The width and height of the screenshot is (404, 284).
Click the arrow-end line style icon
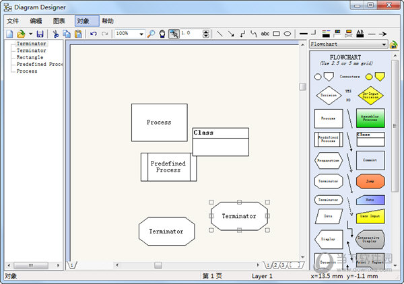pos(383,34)
